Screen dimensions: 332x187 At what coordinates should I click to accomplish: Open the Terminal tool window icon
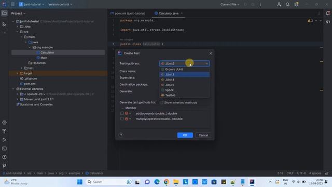[4, 149]
